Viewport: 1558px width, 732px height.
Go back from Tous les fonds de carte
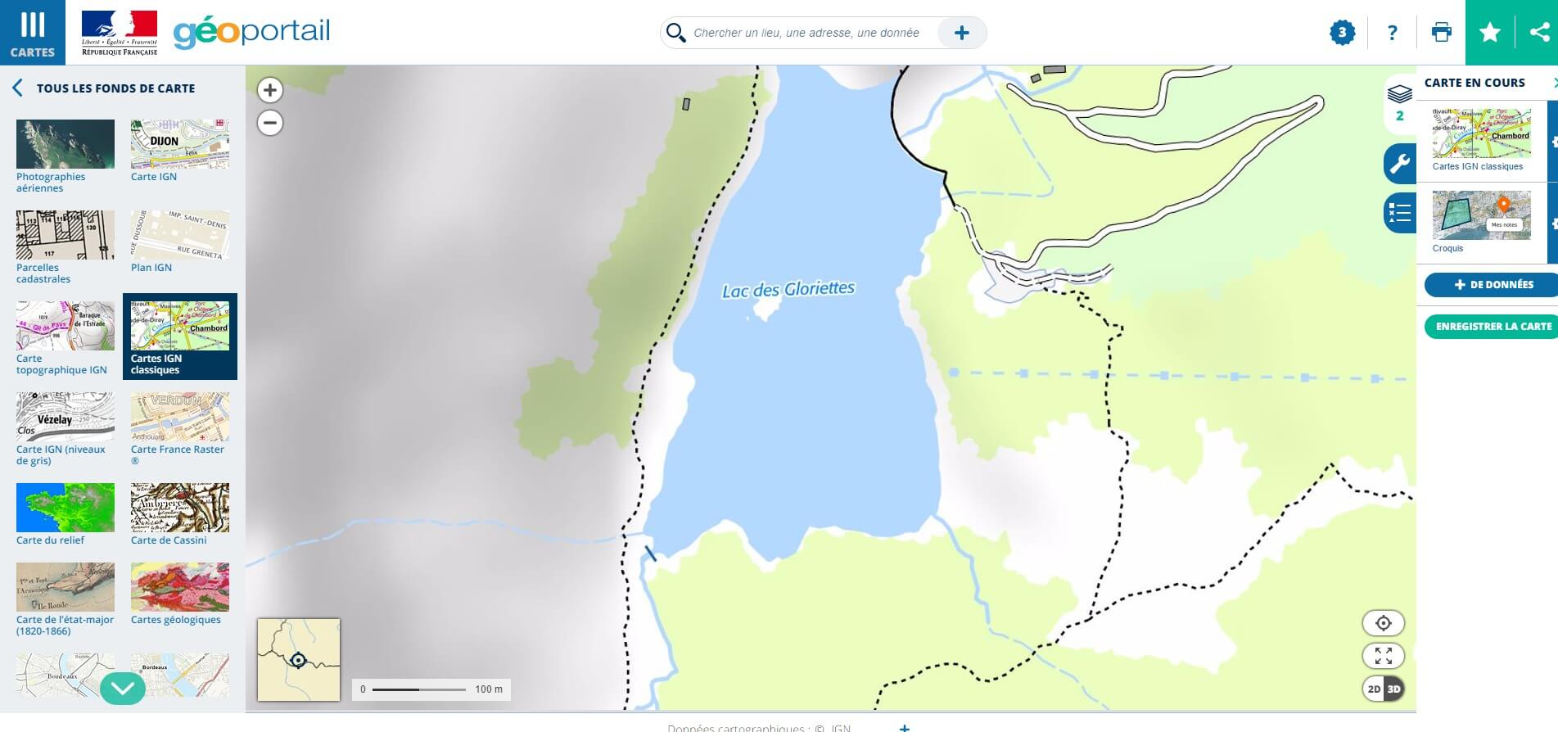(x=17, y=88)
